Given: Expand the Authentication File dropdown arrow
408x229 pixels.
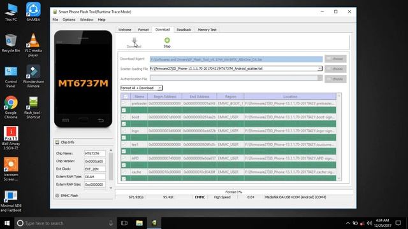Looking at the screenshot, I should point(319,78).
